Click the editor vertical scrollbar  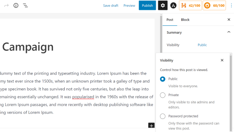[161, 34]
